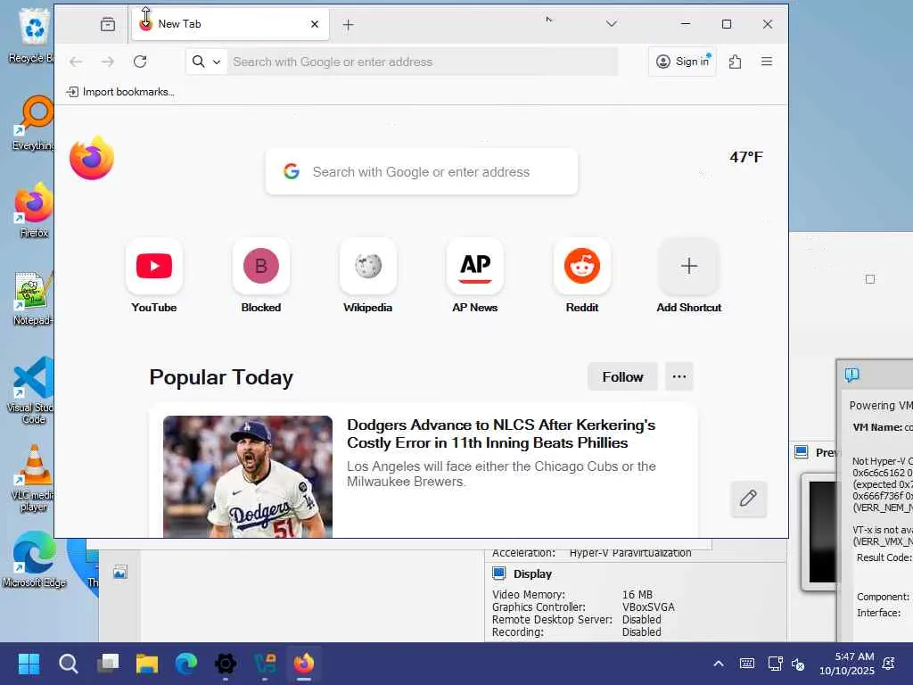This screenshot has width=913, height=685.
Task: Click Display section header in VirtualBox
Action: click(x=532, y=574)
